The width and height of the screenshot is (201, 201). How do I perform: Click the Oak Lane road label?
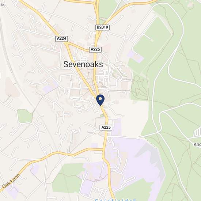point(11,181)
